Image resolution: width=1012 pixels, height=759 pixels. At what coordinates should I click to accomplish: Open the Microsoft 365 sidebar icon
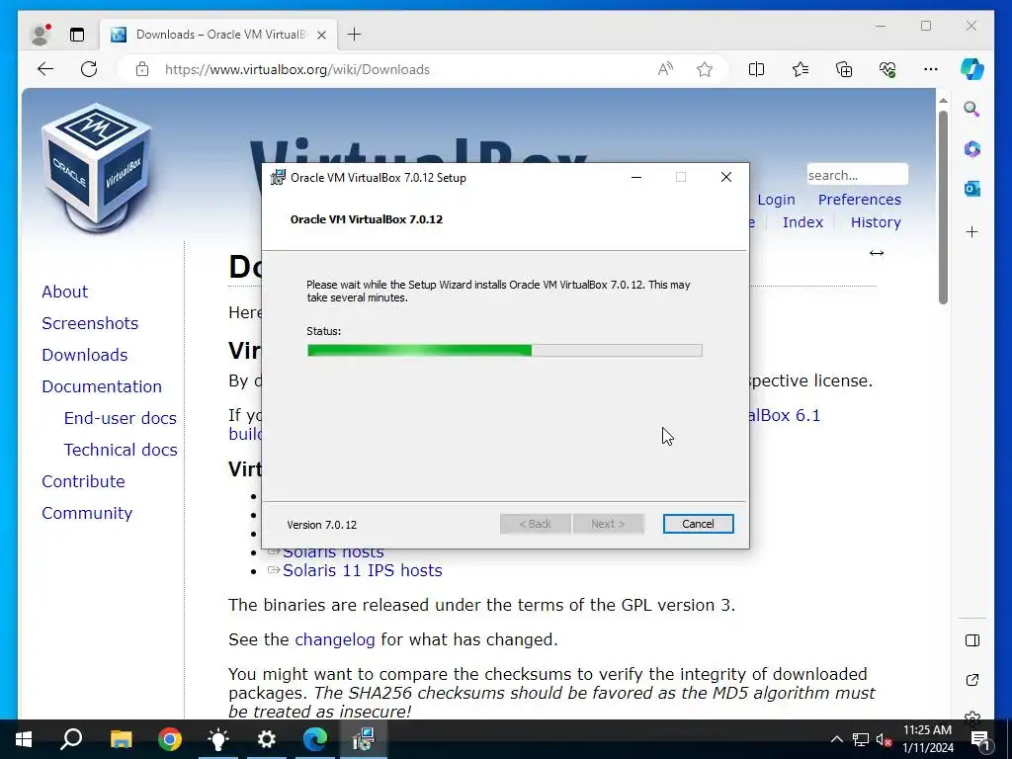(x=972, y=149)
